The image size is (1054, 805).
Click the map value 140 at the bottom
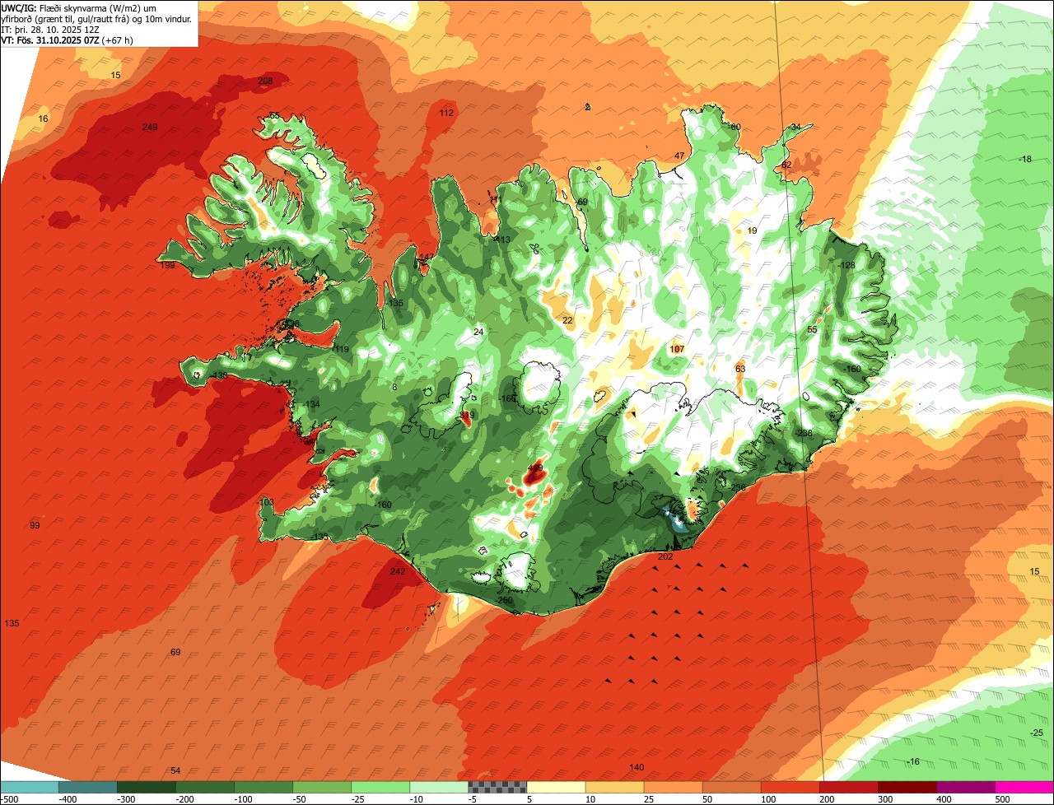click(x=637, y=767)
